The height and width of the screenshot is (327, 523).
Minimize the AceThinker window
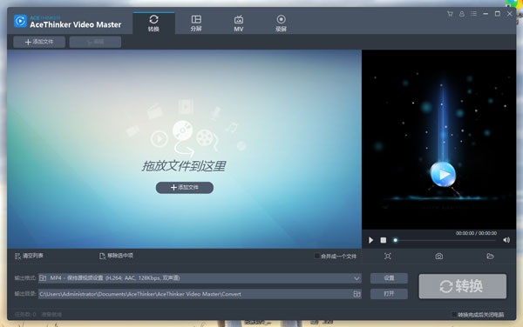coord(486,14)
